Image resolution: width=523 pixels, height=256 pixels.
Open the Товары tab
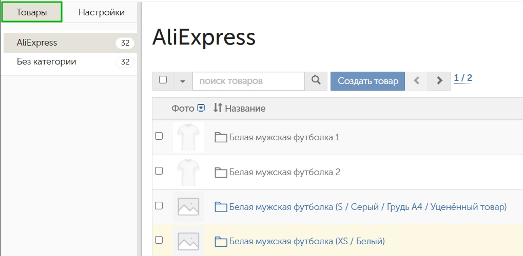pyautogui.click(x=32, y=12)
